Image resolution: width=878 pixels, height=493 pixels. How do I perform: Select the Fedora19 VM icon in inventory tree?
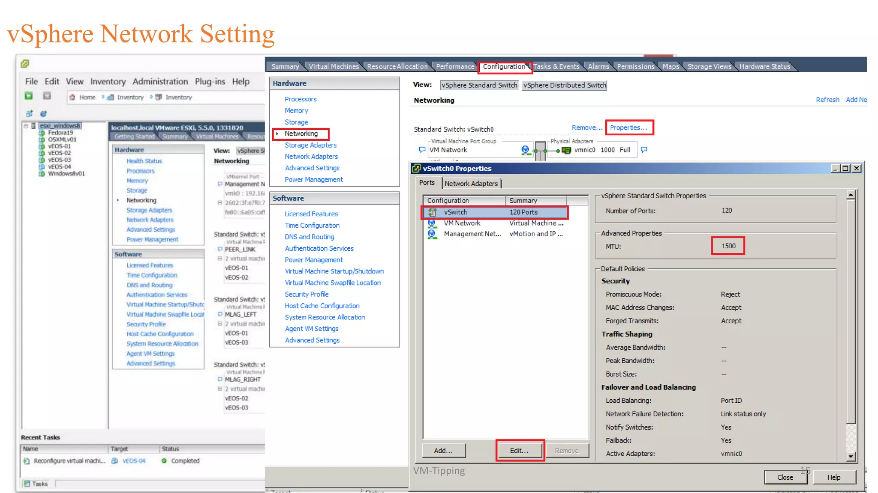(42, 133)
